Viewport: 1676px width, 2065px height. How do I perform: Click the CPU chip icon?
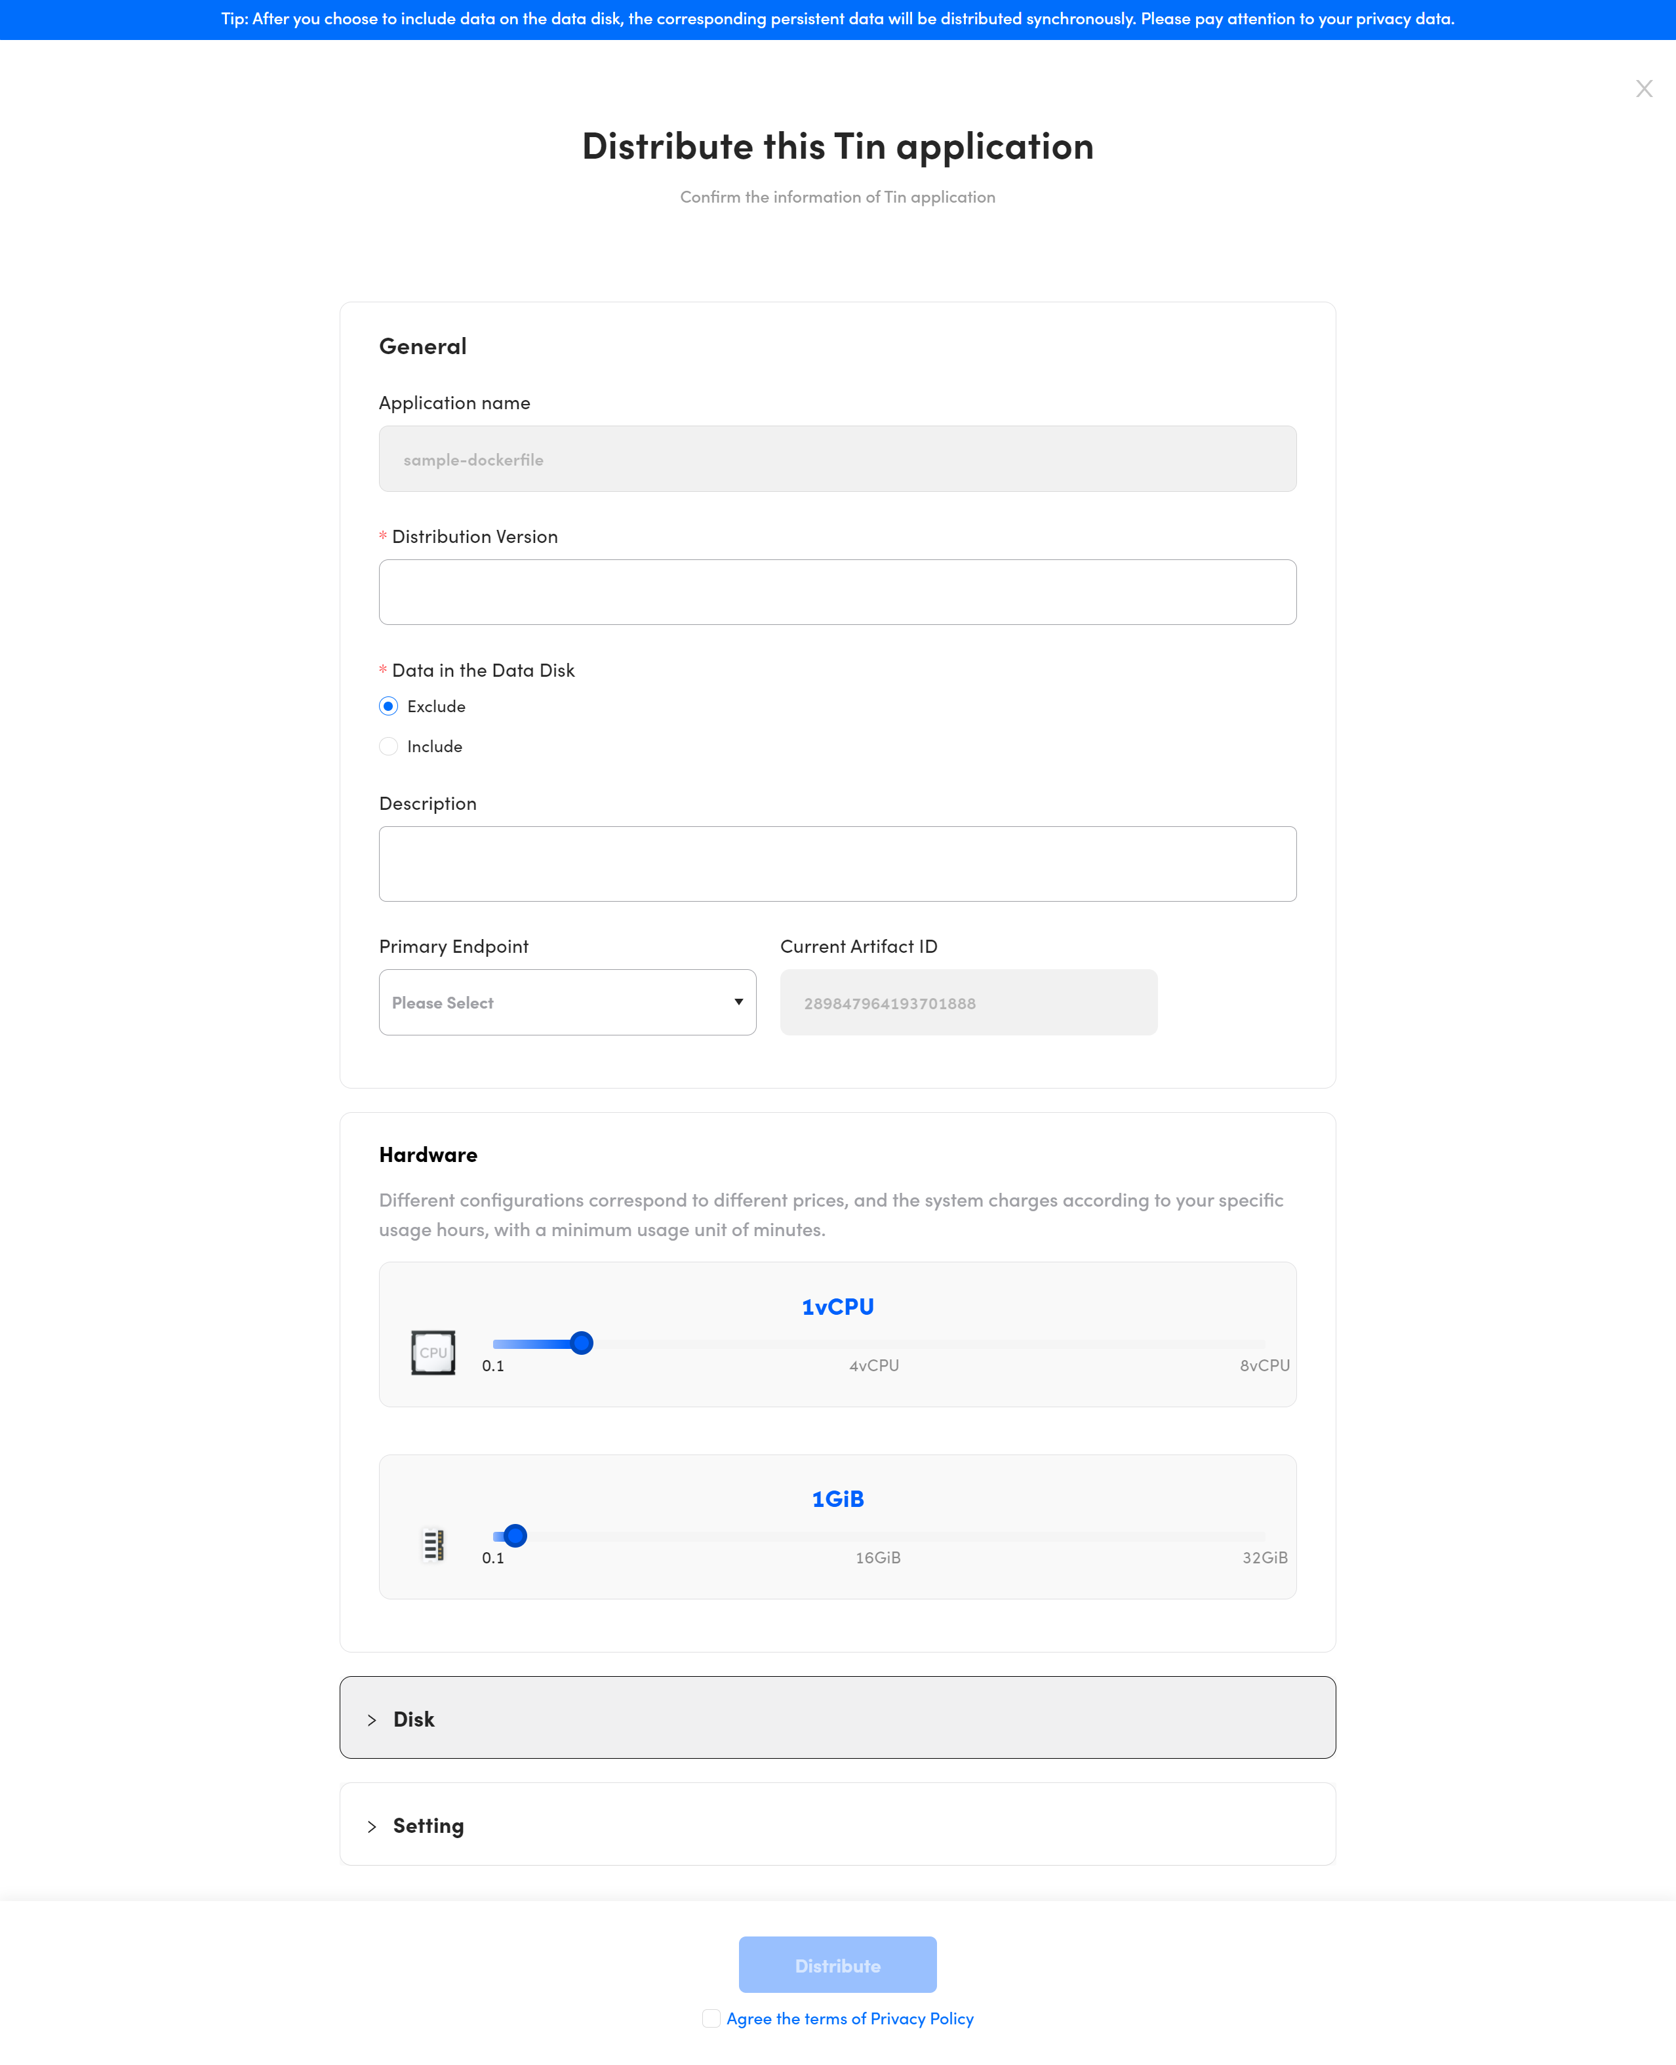pyautogui.click(x=433, y=1353)
